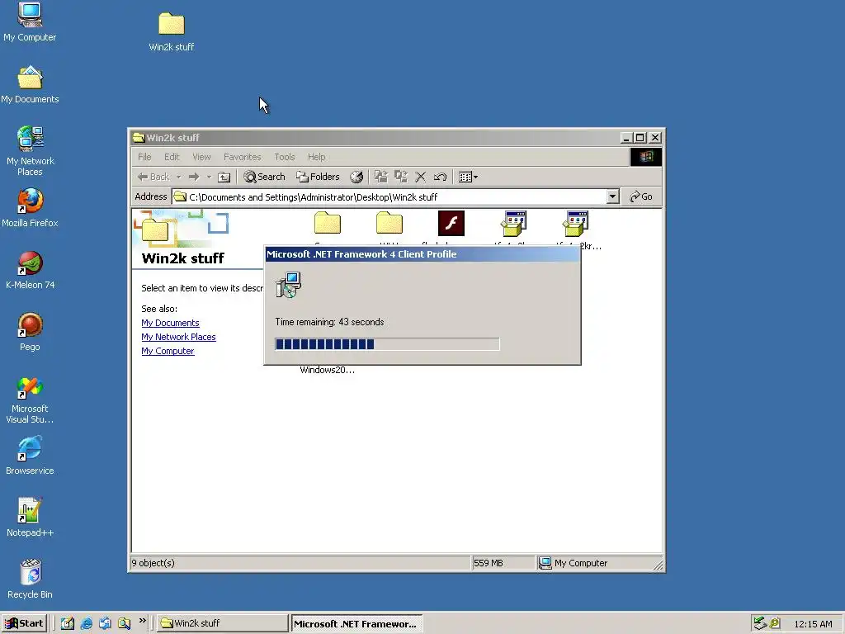
Task: Launch Internet Explorer from quick launch
Action: (86, 623)
